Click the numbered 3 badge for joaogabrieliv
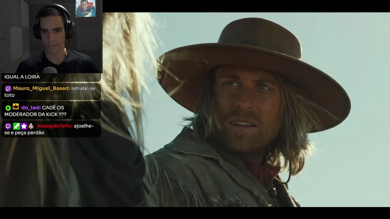The width and height of the screenshot is (390, 219). (31, 126)
